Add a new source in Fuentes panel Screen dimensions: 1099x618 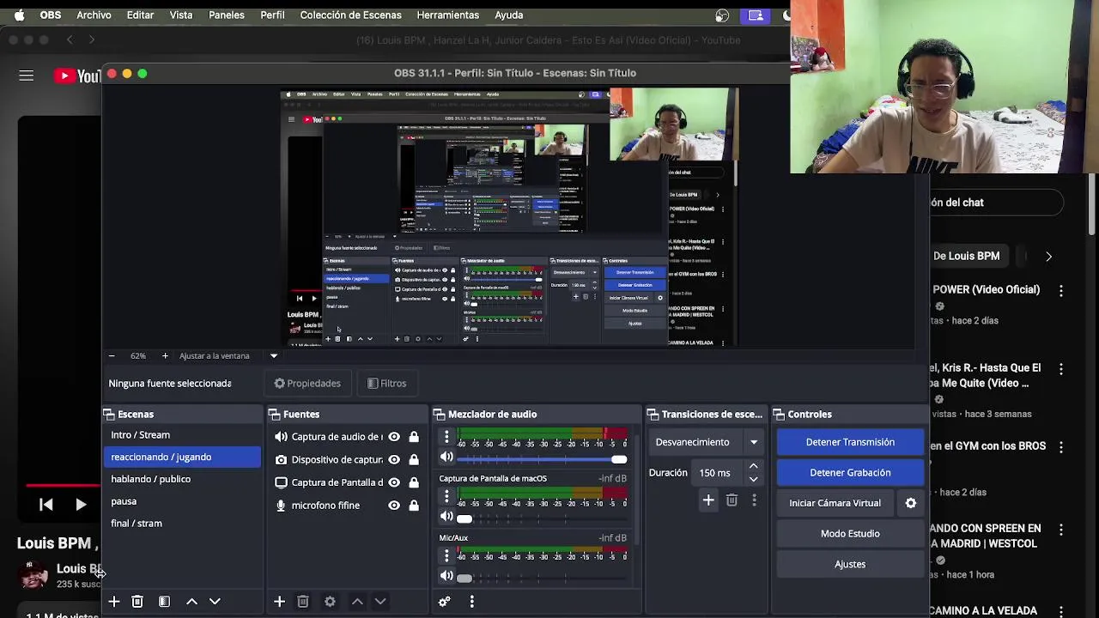pyautogui.click(x=279, y=602)
